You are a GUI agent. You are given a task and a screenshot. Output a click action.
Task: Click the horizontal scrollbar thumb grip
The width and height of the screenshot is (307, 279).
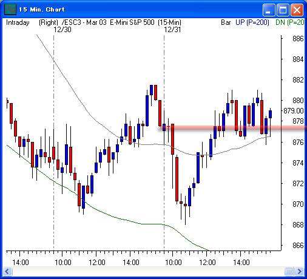(289, 271)
